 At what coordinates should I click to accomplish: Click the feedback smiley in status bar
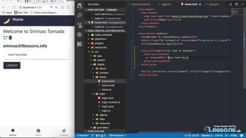pos(242,135)
